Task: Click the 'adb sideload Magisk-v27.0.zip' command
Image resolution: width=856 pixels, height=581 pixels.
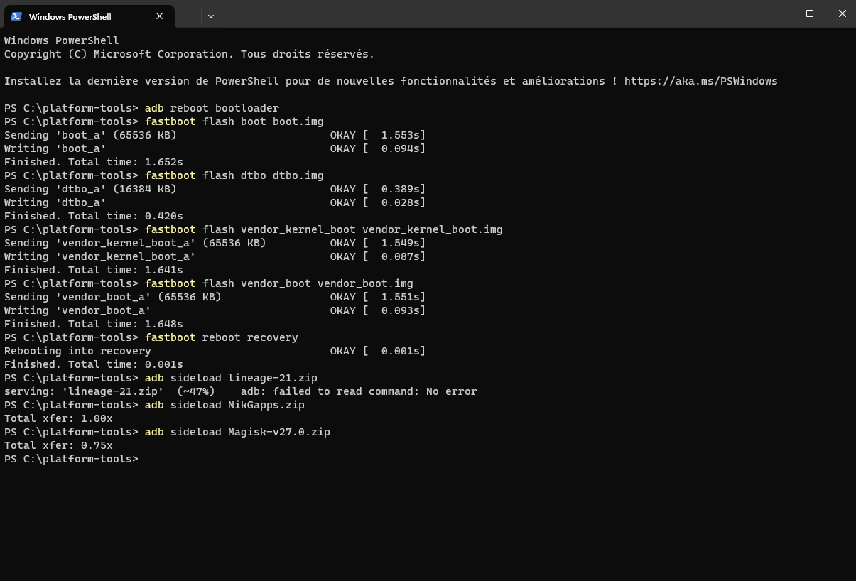Action: coord(237,432)
